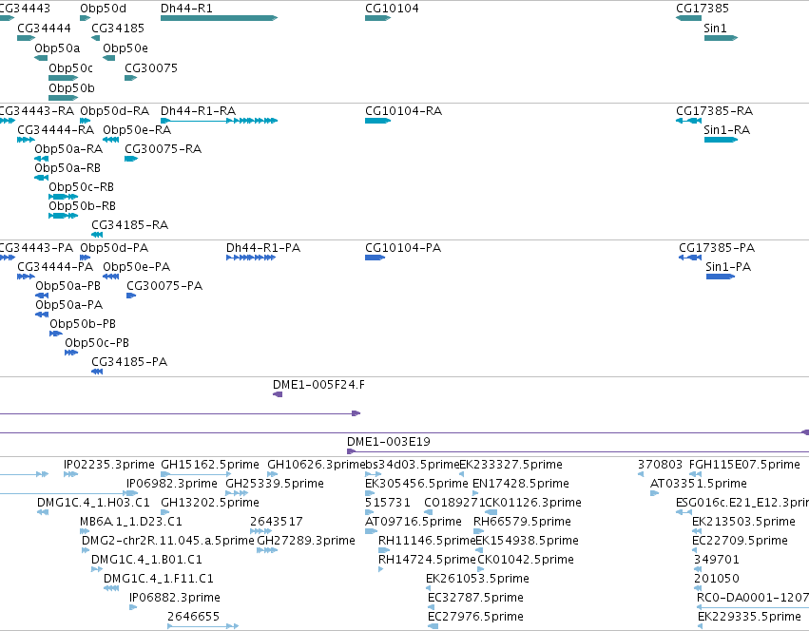Click the CG30075-PA protein label
The height and width of the screenshot is (631, 809).
[164, 286]
